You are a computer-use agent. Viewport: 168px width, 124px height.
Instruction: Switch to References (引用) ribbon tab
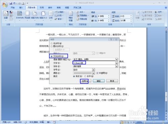pos(42,7)
